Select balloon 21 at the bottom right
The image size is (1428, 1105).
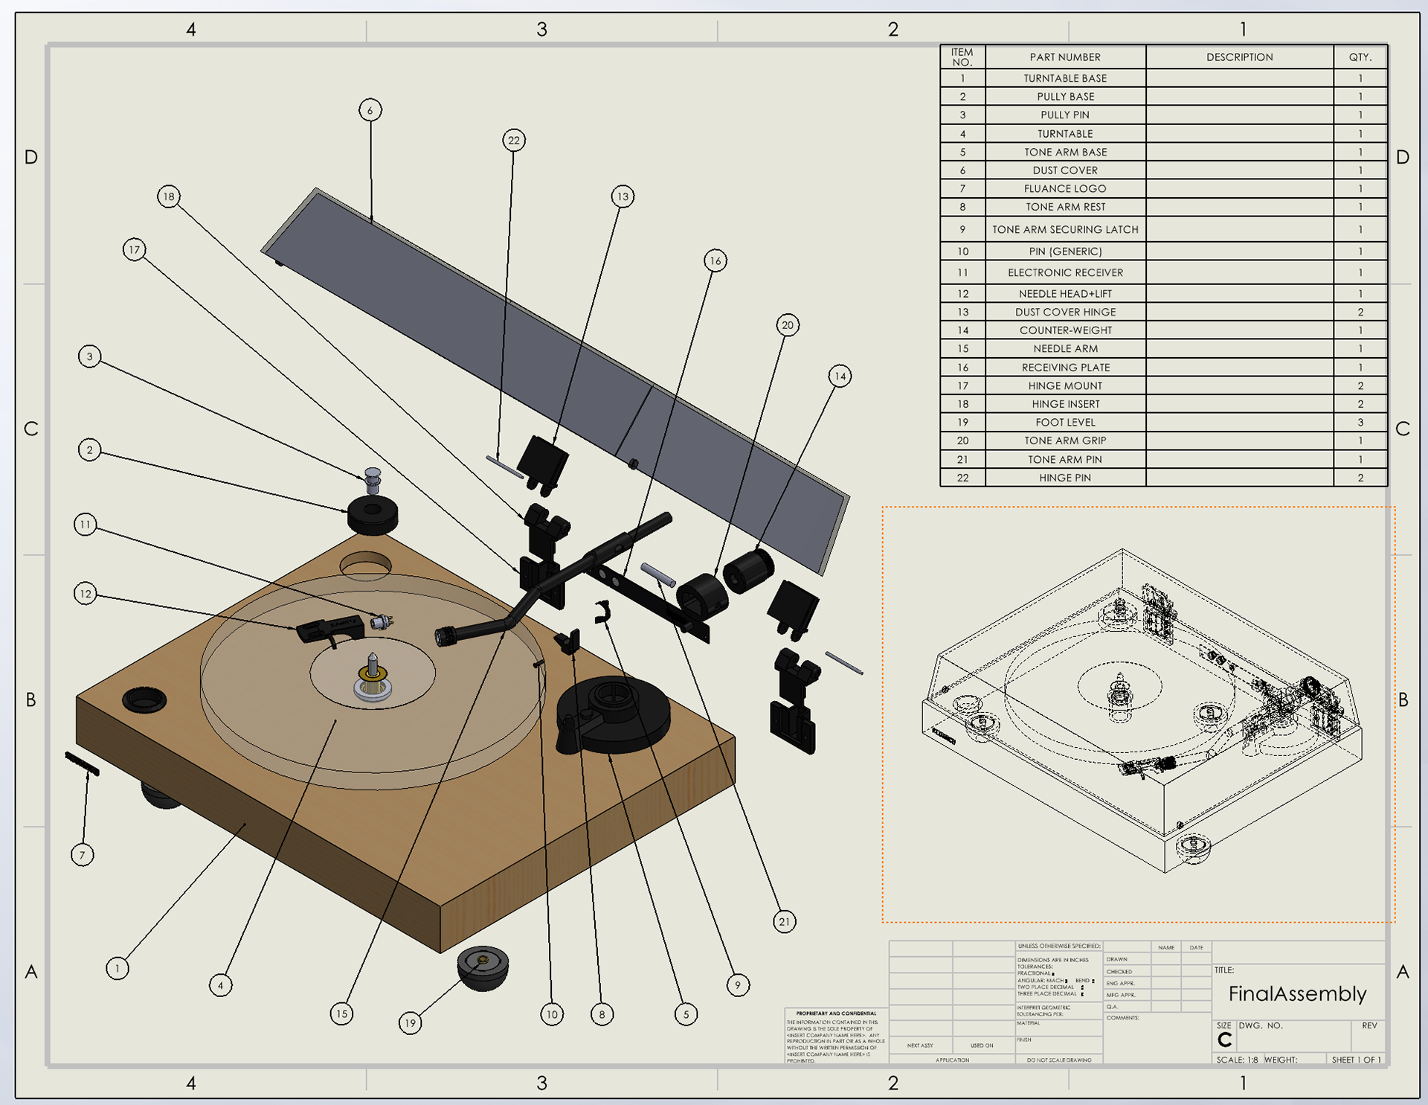(784, 922)
